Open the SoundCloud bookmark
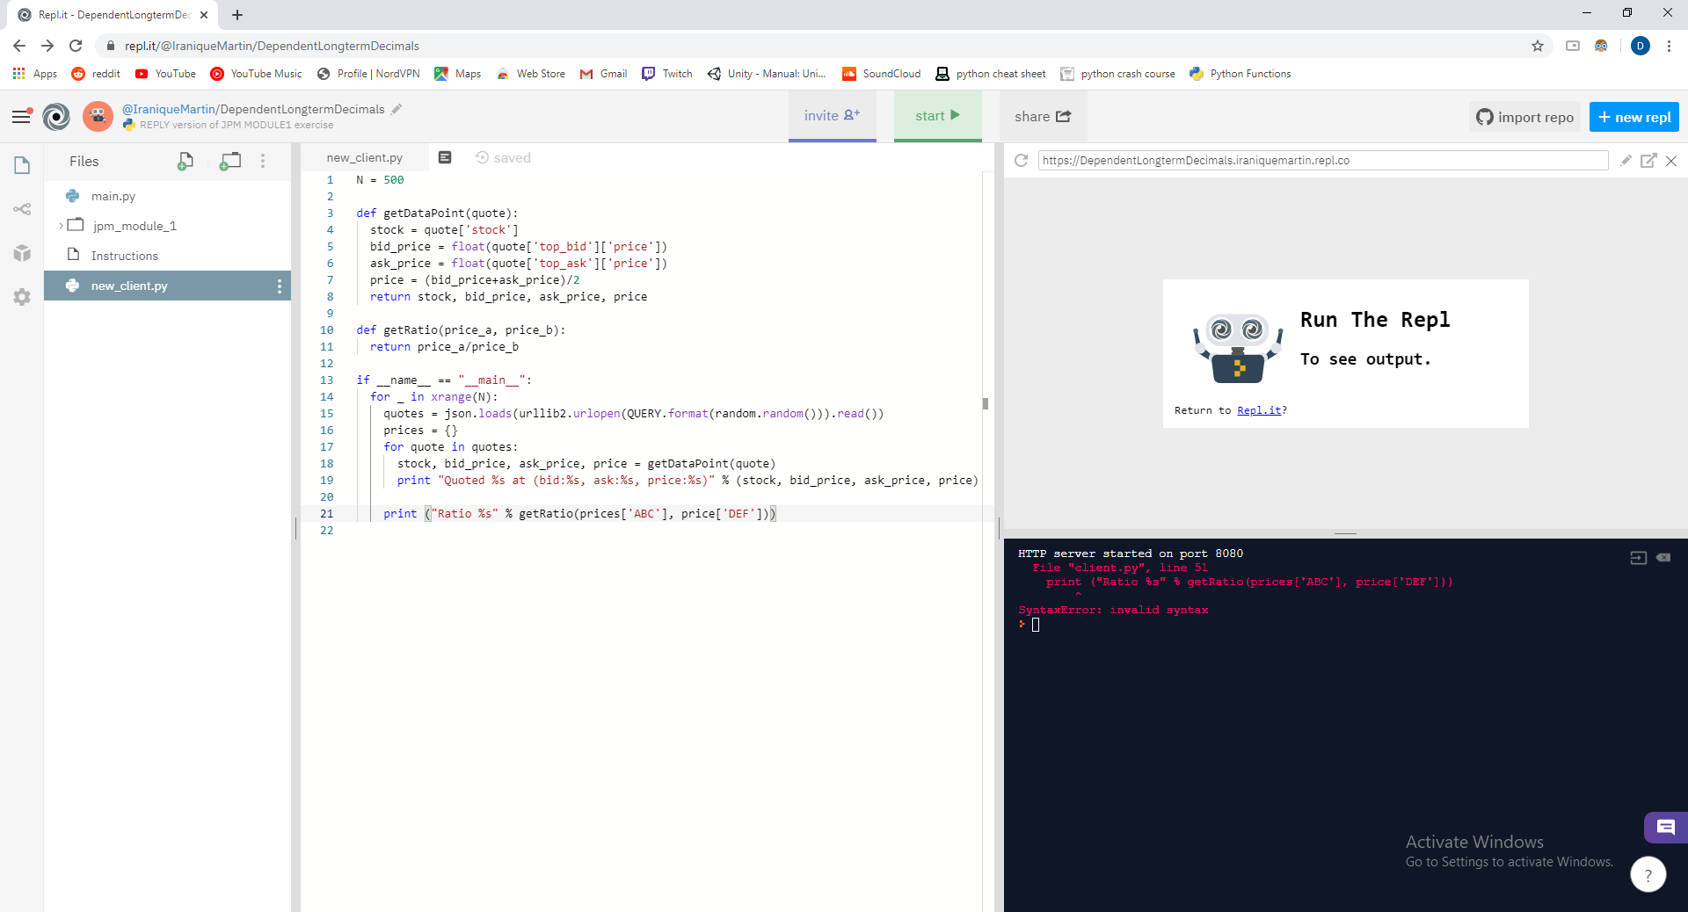The image size is (1688, 912). [x=881, y=74]
